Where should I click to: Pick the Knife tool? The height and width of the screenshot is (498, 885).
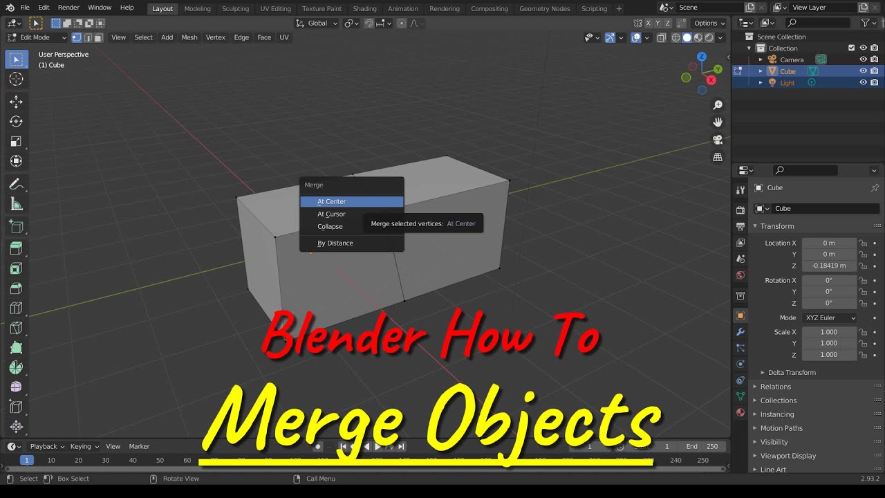tap(16, 329)
